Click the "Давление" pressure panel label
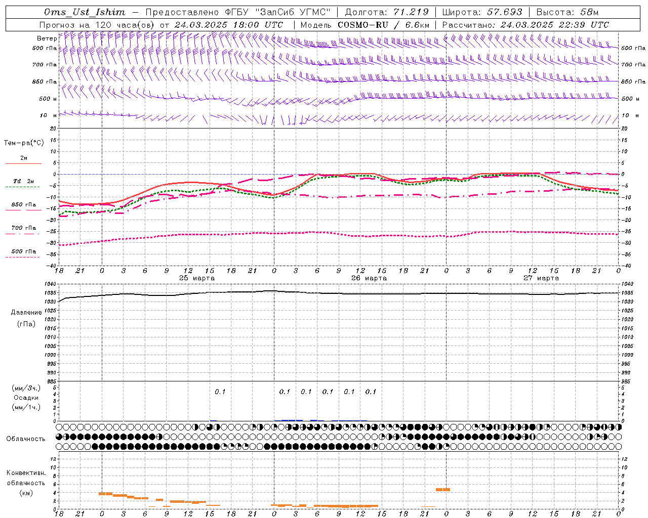The width and height of the screenshot is (648, 518). (x=26, y=313)
